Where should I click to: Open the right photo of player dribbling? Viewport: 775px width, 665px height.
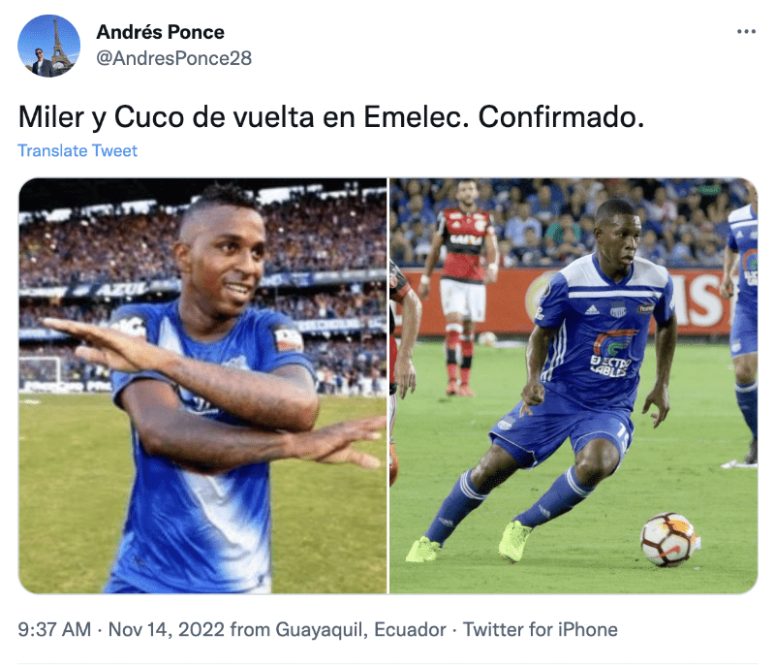tap(573, 386)
